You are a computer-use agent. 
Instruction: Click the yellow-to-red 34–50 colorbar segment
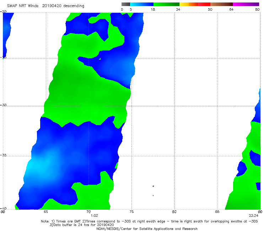(195, 4)
